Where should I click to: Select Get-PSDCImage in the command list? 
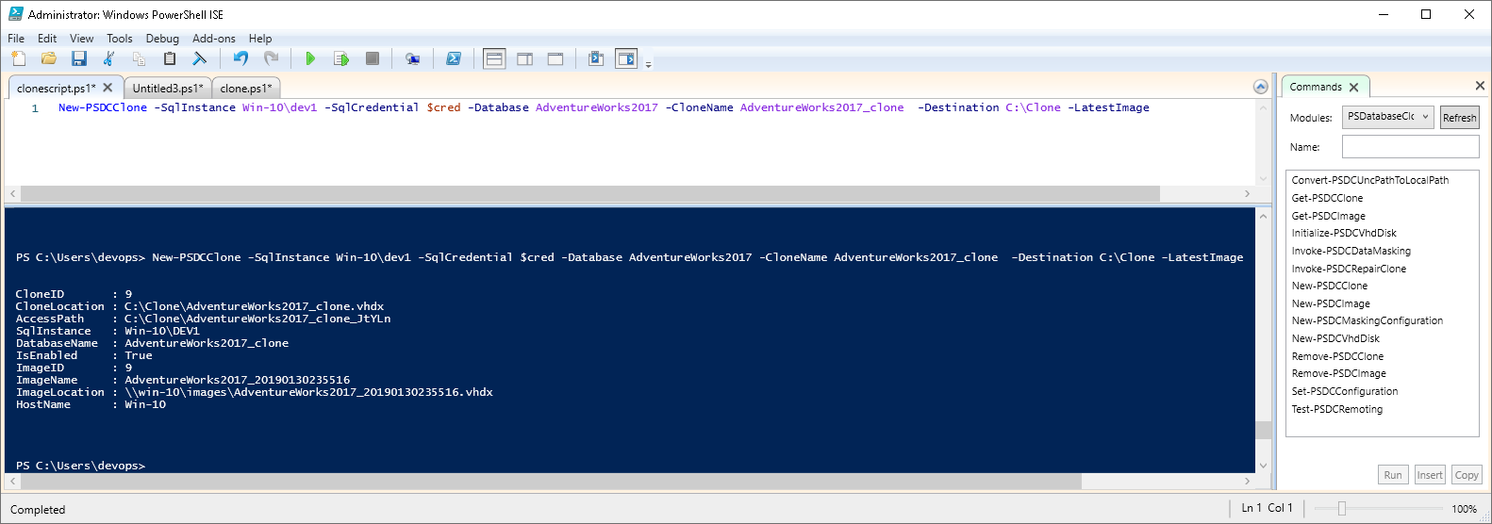tap(1328, 216)
